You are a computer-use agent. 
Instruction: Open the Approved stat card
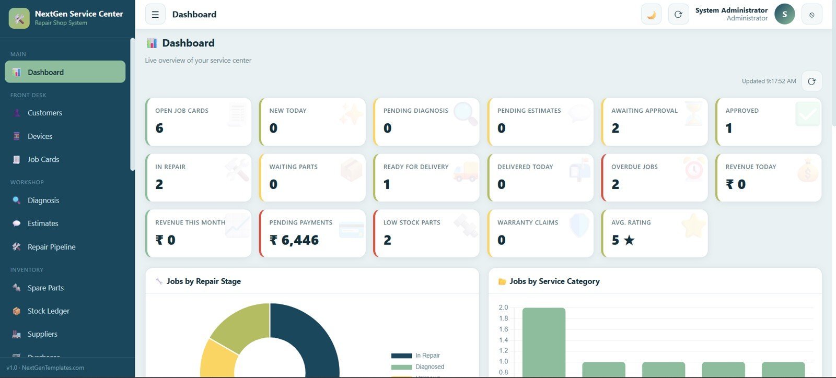click(769, 122)
